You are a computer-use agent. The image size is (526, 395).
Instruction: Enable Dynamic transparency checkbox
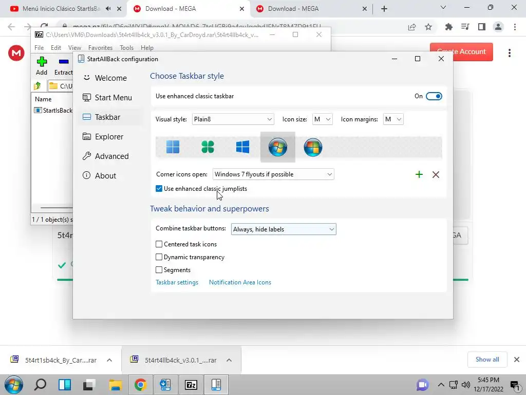(x=159, y=257)
